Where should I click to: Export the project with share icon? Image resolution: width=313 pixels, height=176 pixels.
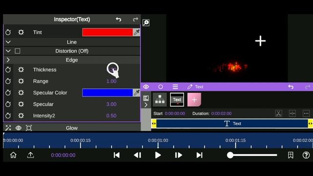30,155
